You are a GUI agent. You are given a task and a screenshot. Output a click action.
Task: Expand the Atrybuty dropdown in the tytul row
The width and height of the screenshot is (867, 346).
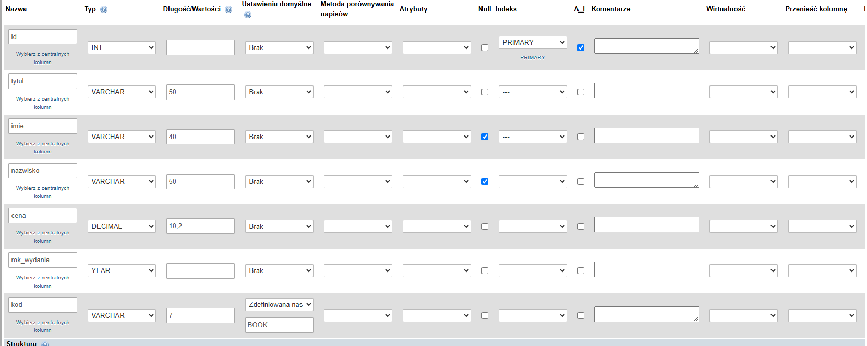click(437, 92)
